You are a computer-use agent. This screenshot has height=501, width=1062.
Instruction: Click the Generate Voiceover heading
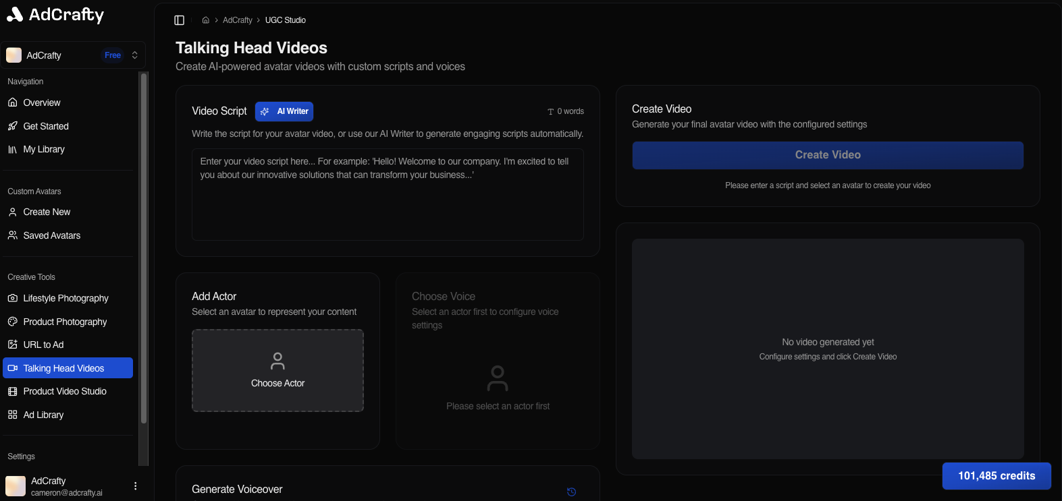coord(237,490)
